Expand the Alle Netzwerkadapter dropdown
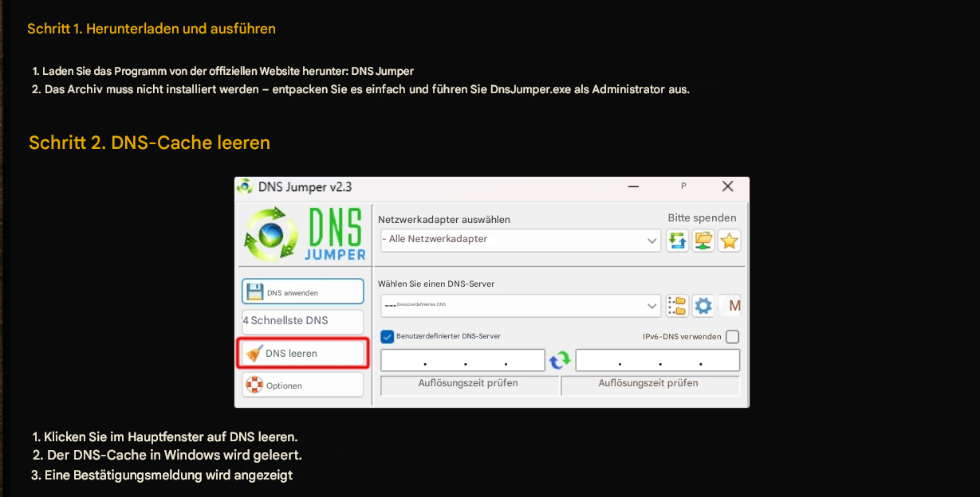The width and height of the screenshot is (980, 497). click(521, 240)
